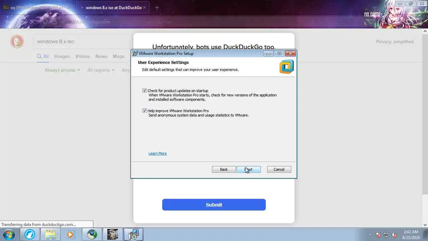Image resolution: width=428 pixels, height=241 pixels.
Task: Click the scrollbar down arrow
Action: point(425,225)
